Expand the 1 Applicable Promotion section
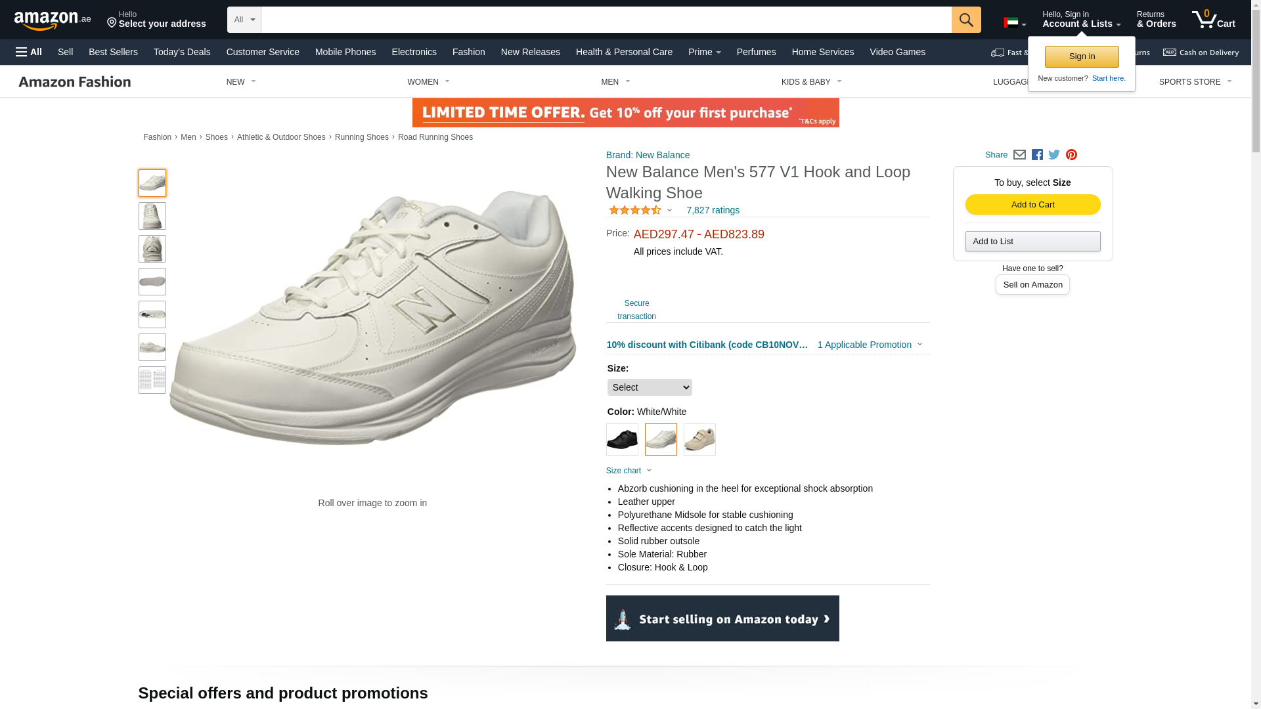This screenshot has height=709, width=1261. point(870,345)
